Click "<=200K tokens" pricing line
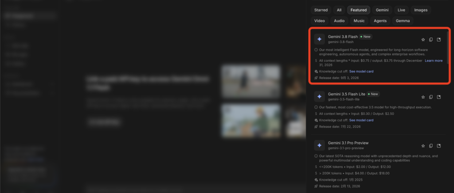The width and height of the screenshot is (454, 193). click(x=355, y=167)
